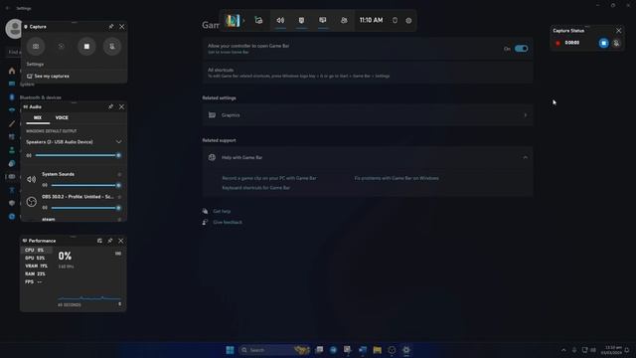Stop recording in the Capture widget
636x358 pixels.
(86, 47)
